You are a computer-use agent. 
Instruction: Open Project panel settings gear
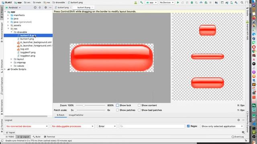click(45, 8)
